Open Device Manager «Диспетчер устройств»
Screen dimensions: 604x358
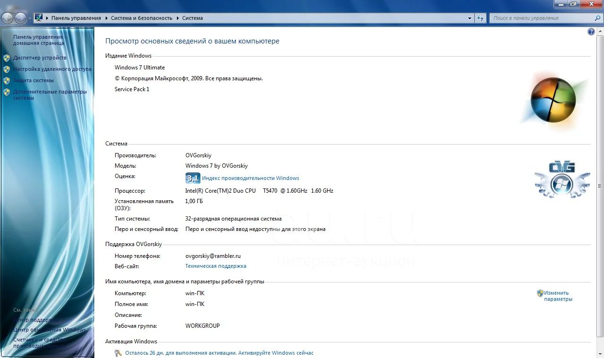40,58
